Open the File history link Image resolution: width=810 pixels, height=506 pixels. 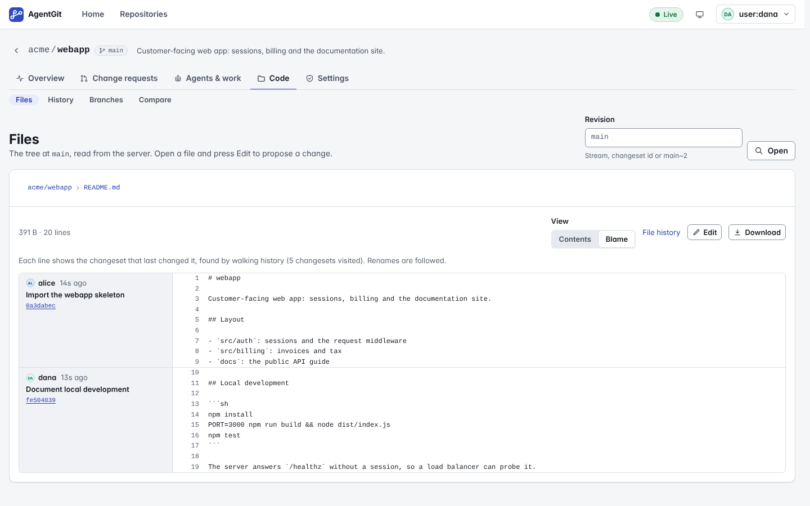[x=661, y=232]
